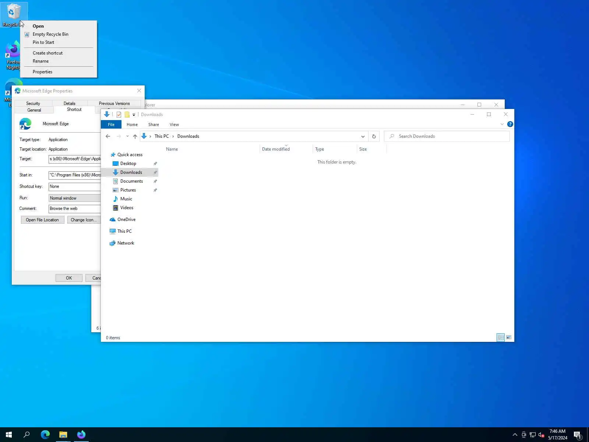The image size is (589, 442).
Task: Switch to View ribbon tab
Action: click(174, 124)
